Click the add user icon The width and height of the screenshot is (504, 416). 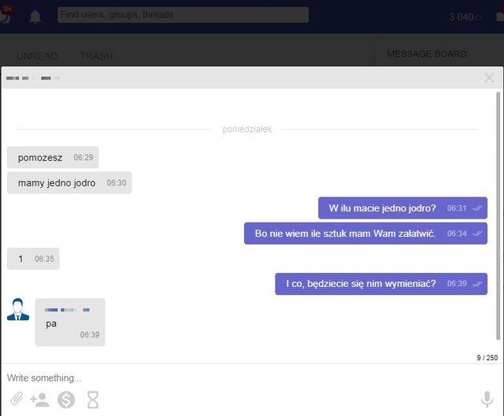pos(39,400)
